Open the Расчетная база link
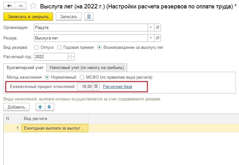Screen dimensions: 239x165 [x=117, y=87]
